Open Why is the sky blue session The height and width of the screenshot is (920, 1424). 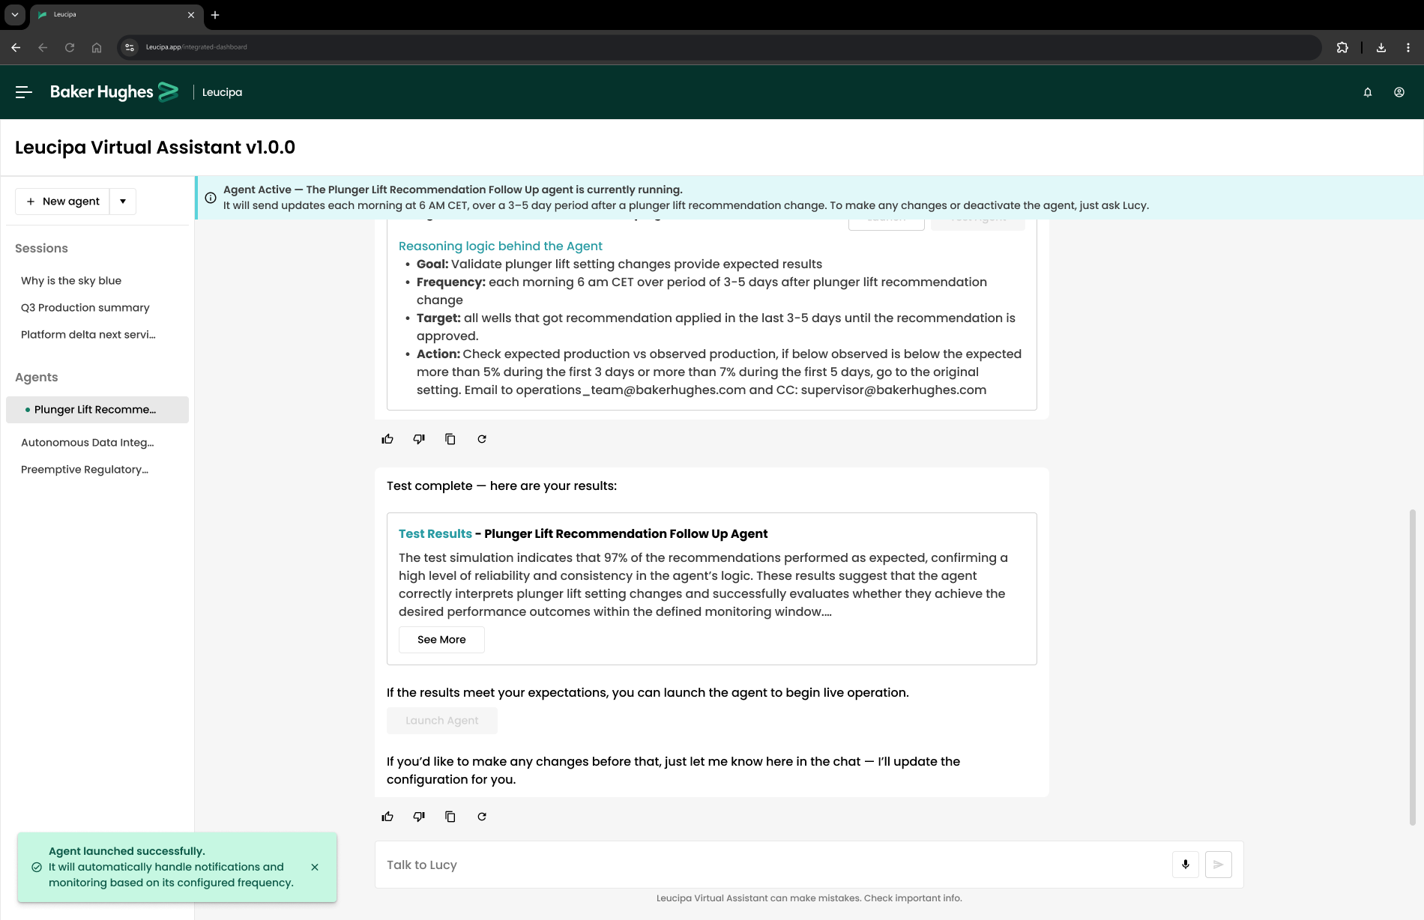(71, 281)
